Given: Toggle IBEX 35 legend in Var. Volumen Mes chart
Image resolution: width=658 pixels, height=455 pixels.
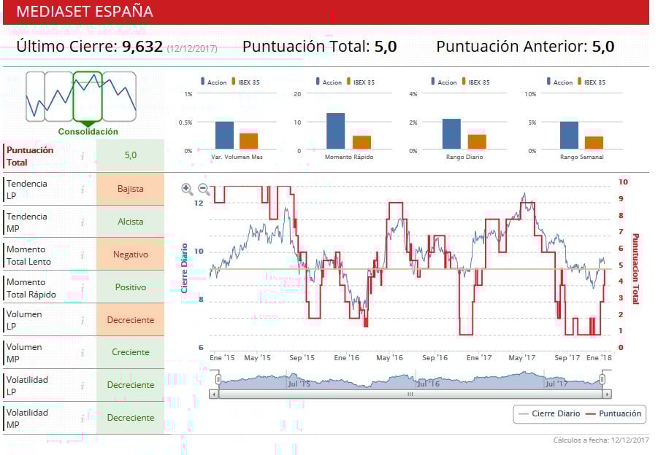Looking at the screenshot, I should pyautogui.click(x=245, y=82).
